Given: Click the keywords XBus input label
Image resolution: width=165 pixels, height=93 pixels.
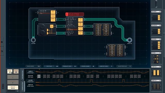Looking at the screenshot, I should tap(30, 76).
